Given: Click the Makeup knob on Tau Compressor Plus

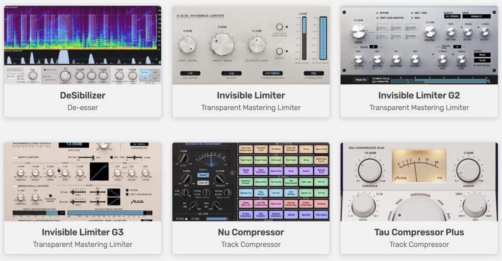Looking at the screenshot, I should point(468,170).
